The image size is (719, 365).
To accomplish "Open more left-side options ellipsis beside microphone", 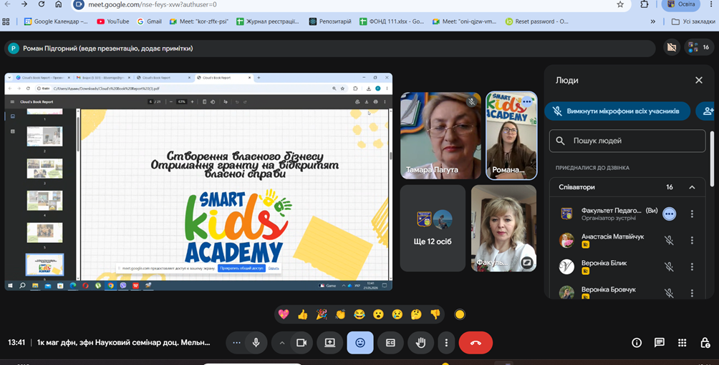I will (236, 343).
